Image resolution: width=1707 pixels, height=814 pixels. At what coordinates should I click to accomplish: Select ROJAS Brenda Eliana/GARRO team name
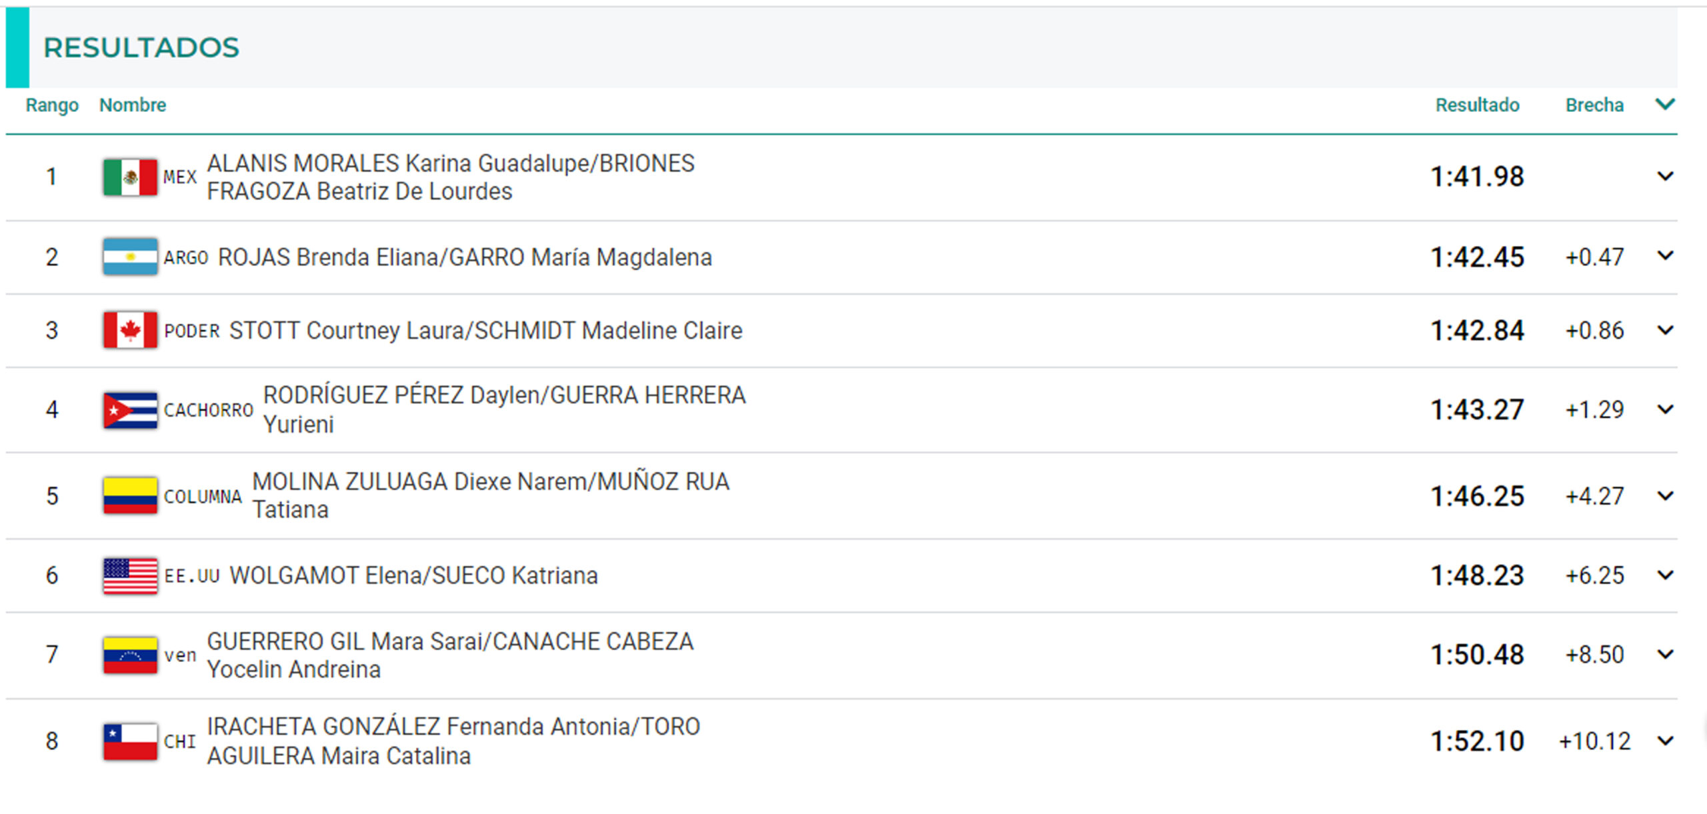[465, 257]
